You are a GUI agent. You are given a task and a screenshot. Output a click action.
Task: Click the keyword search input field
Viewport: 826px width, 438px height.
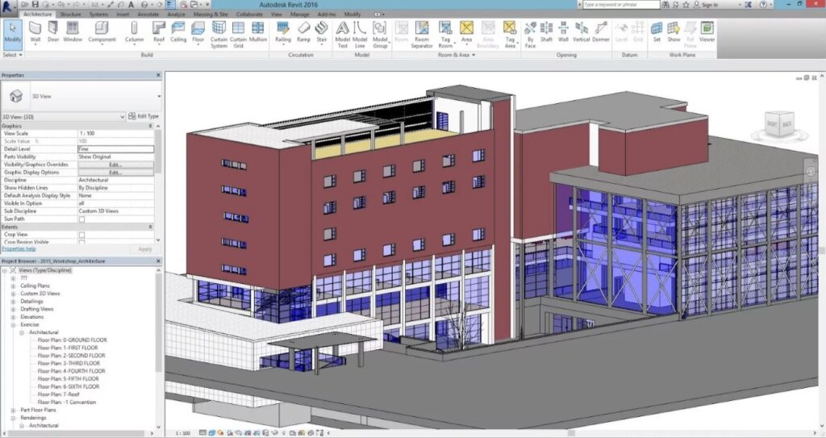[620, 4]
